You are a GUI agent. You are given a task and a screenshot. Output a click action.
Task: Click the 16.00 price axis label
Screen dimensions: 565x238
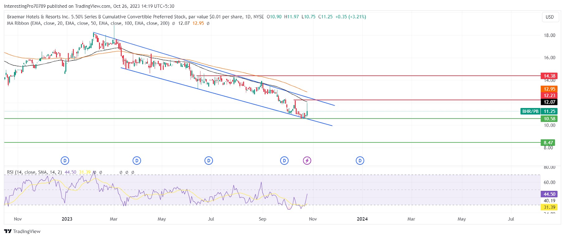549,58
